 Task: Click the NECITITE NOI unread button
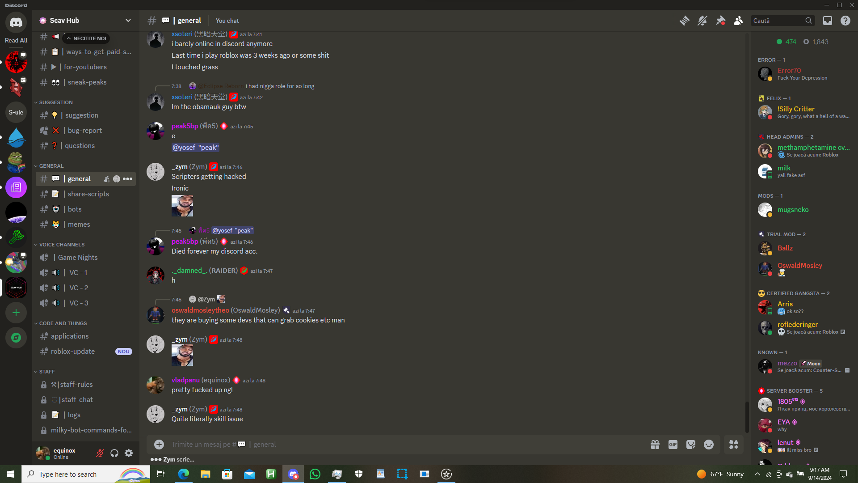[86, 38]
